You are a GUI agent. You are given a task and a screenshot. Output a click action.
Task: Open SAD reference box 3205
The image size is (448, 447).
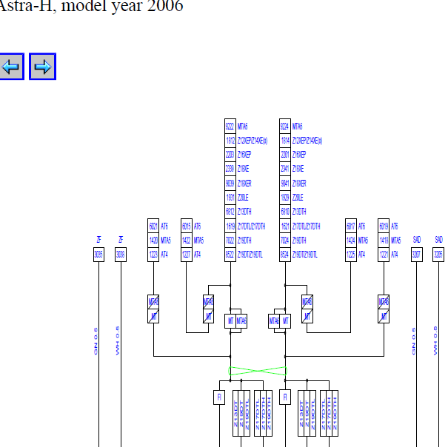tap(438, 255)
